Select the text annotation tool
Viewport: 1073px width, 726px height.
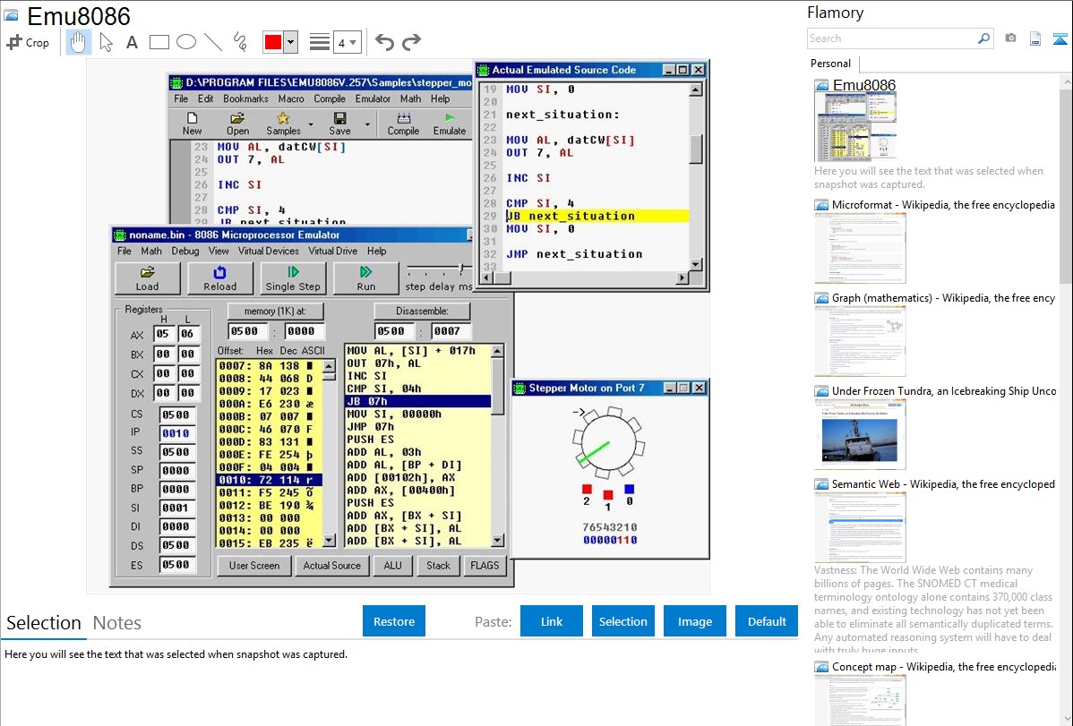132,42
